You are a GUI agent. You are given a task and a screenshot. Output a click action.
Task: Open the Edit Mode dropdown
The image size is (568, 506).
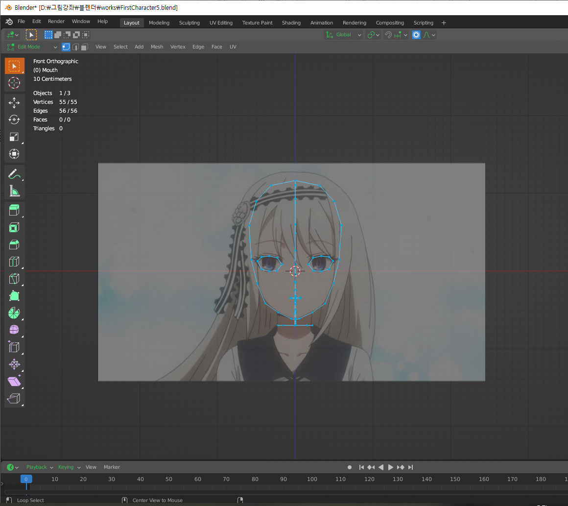point(32,47)
